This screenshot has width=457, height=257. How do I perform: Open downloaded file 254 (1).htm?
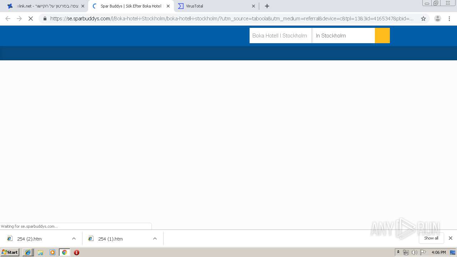tap(110, 239)
